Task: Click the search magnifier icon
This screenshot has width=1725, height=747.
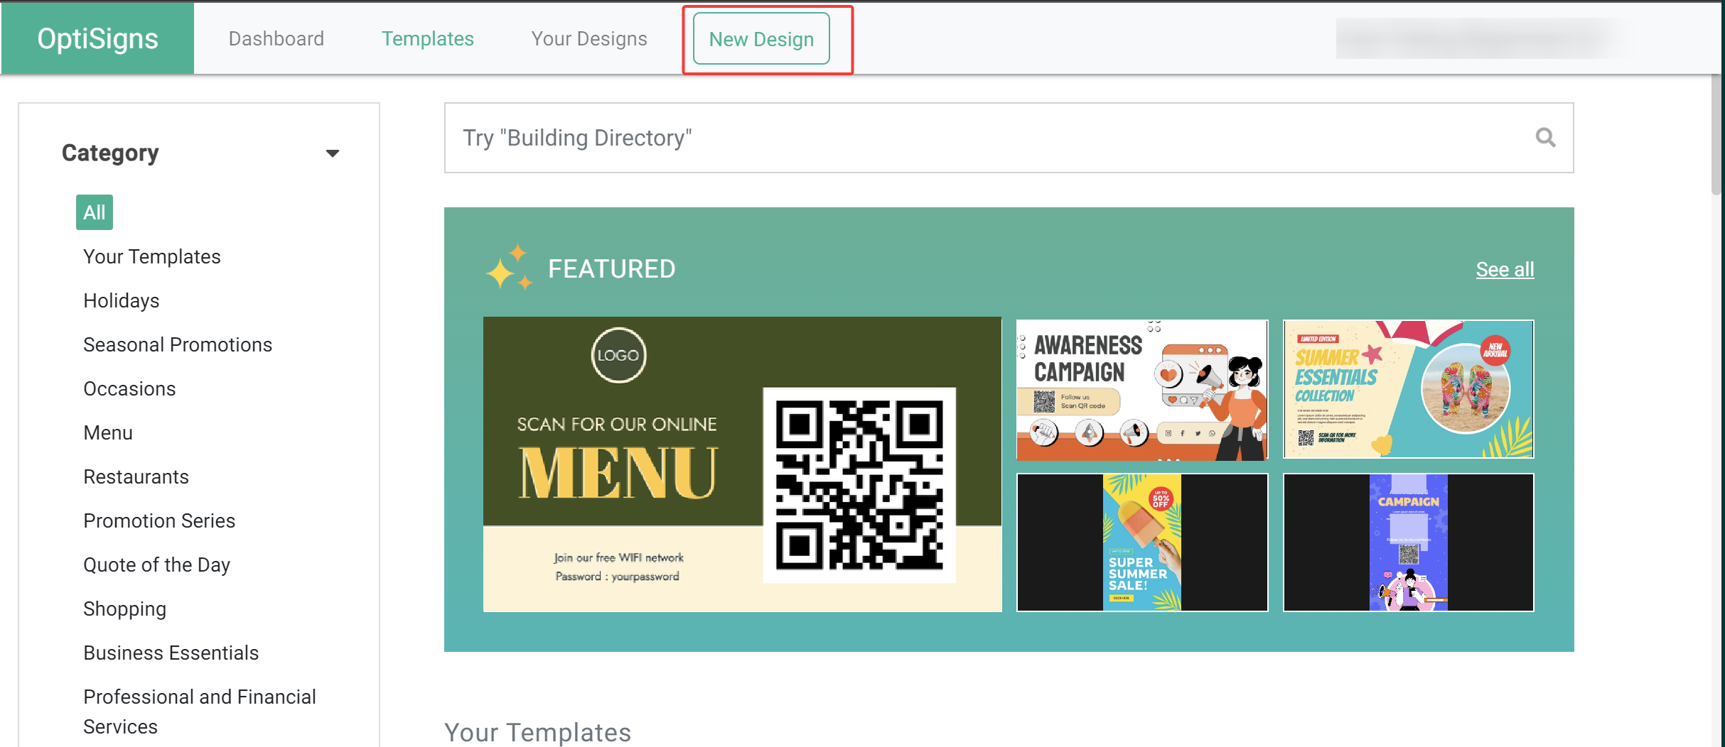Action: (x=1545, y=137)
